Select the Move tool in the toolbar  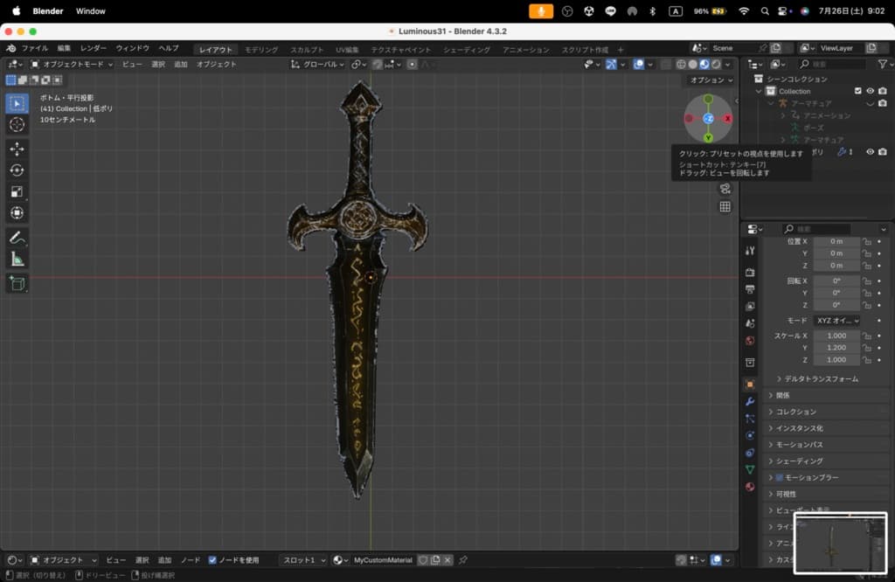click(x=17, y=149)
